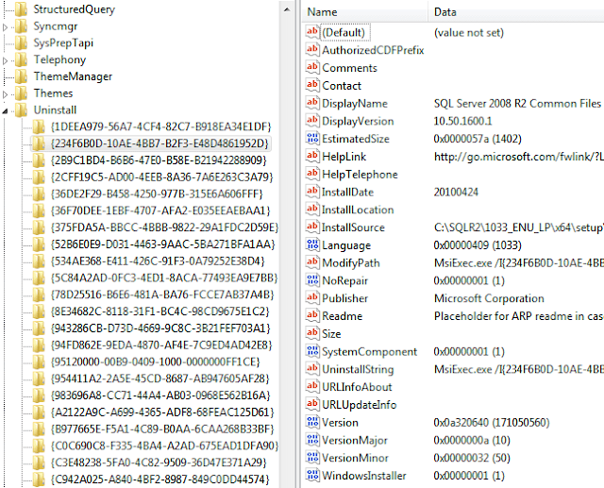
Task: Select the URLUpdateInfo value name
Action: tap(360, 404)
